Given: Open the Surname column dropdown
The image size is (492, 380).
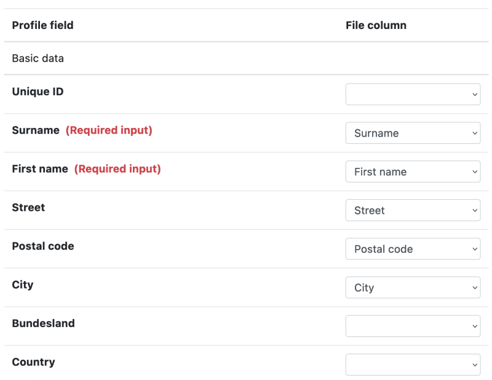Looking at the screenshot, I should pos(412,133).
